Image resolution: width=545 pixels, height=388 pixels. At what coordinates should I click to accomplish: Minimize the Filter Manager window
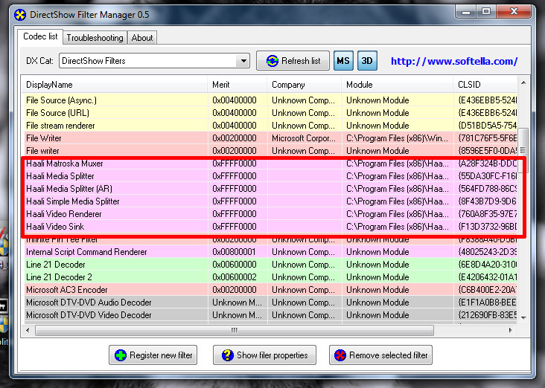click(466, 12)
